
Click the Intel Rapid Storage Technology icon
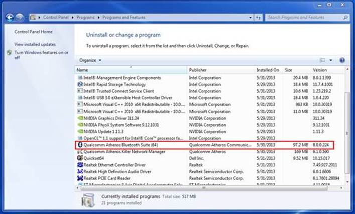click(80, 84)
